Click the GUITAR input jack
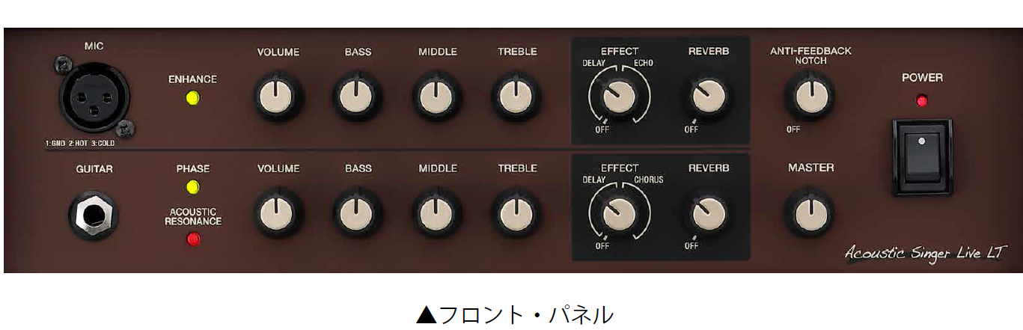The image size is (1023, 330). 94,216
